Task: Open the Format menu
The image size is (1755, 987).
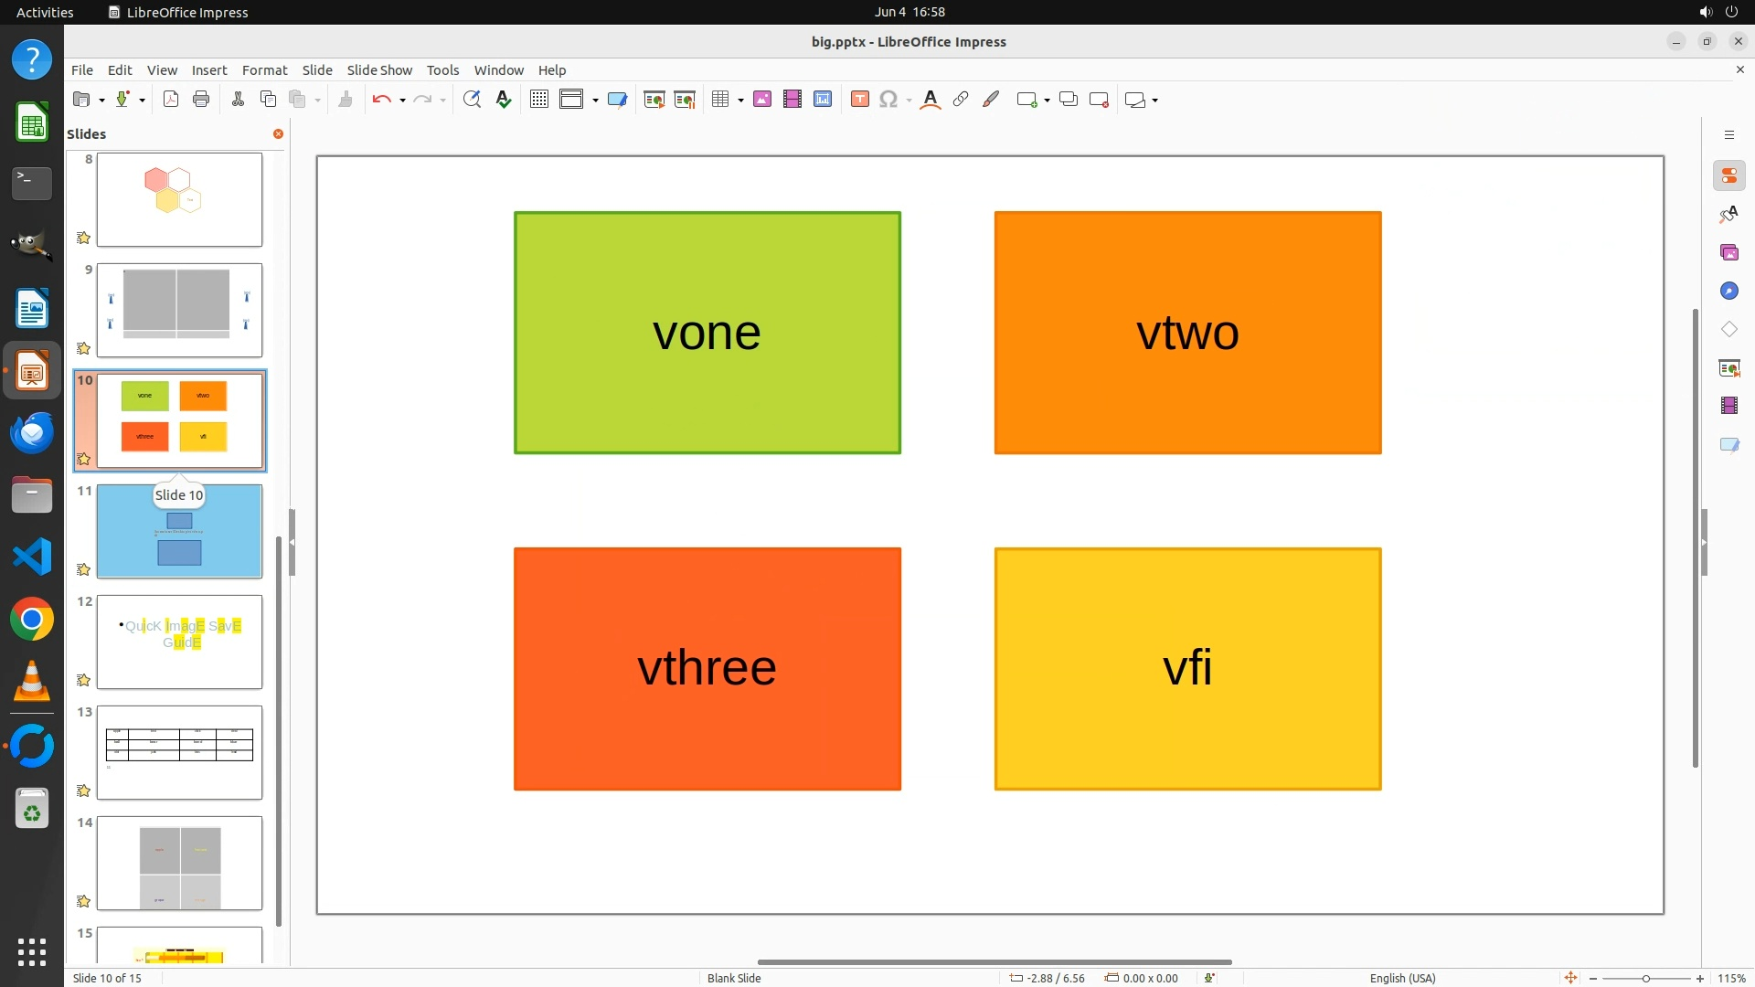Action: (264, 70)
